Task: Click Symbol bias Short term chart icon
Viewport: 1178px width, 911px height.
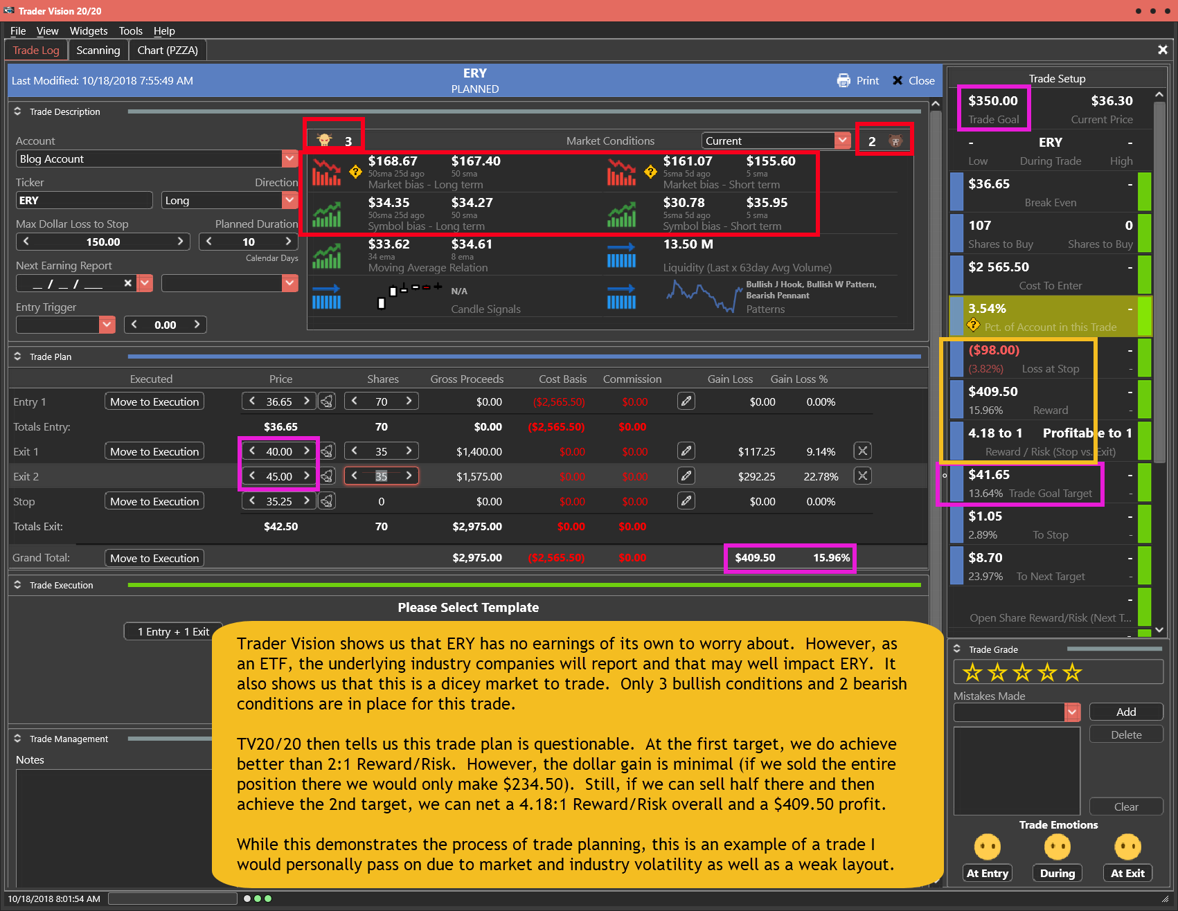Action: (x=621, y=214)
